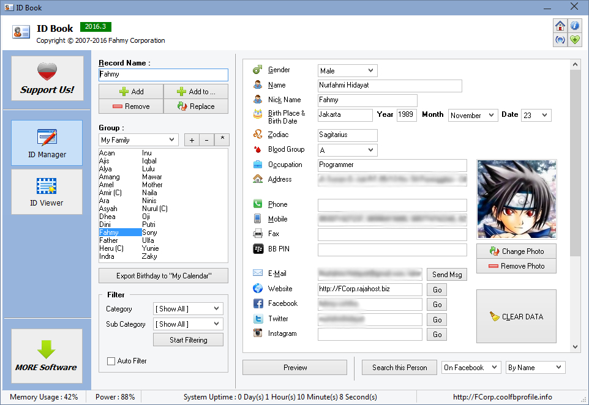Screen dimensions: 589x405
Task: Click the Record Name input field
Action: point(163,75)
